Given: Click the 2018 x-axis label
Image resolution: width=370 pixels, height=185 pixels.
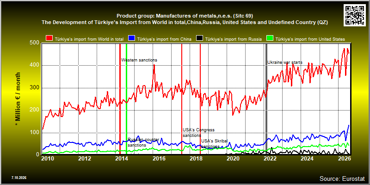Looking at the screenshot, I should [196, 158].
